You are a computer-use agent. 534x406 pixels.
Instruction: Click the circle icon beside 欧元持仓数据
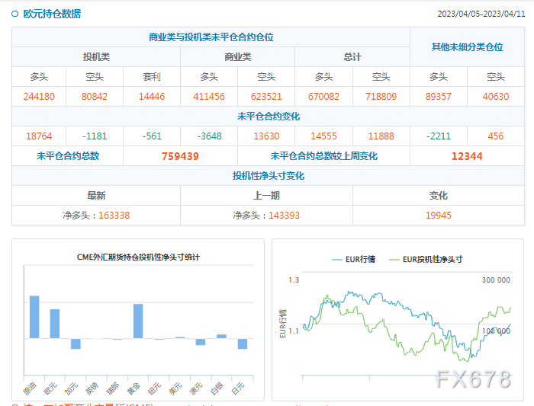[15, 14]
